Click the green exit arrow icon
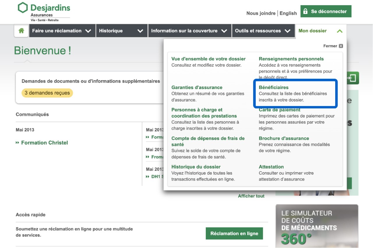This screenshot has height=248, width=373. point(353,78)
